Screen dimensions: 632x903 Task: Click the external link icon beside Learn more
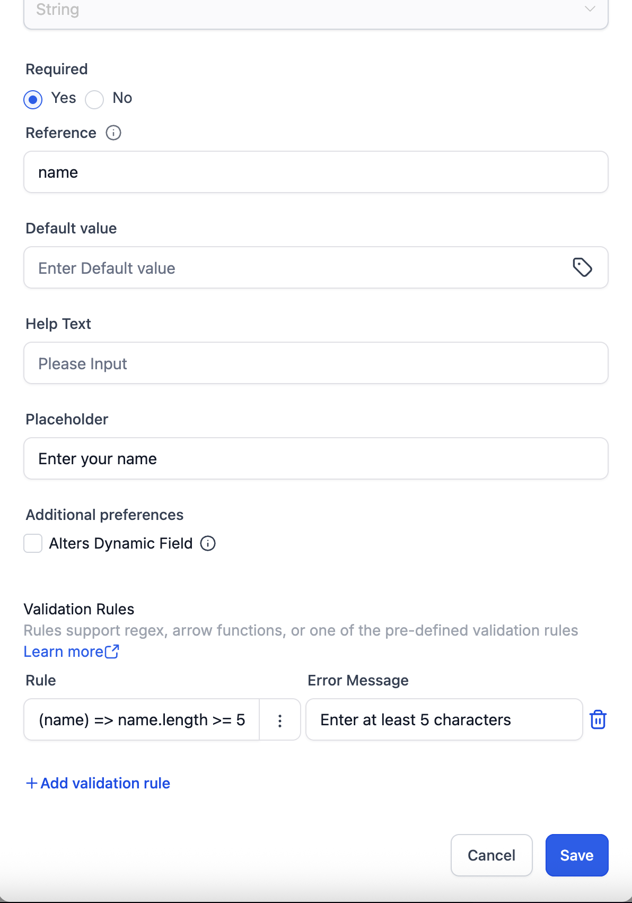point(112,652)
